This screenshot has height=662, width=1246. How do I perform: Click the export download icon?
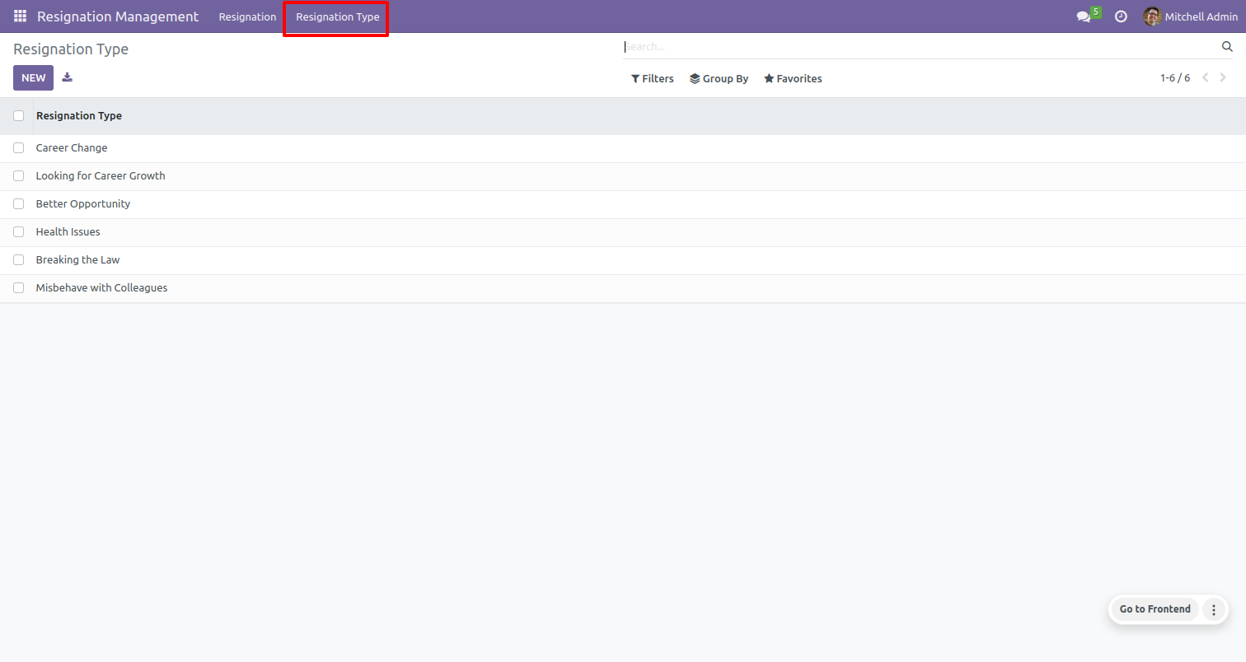pos(68,77)
